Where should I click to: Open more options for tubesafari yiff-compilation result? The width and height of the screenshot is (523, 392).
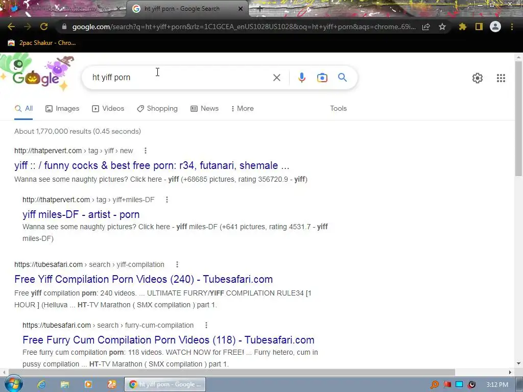(177, 264)
